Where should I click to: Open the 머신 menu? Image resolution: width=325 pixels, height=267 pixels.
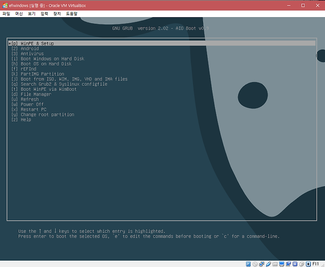(x=19, y=14)
